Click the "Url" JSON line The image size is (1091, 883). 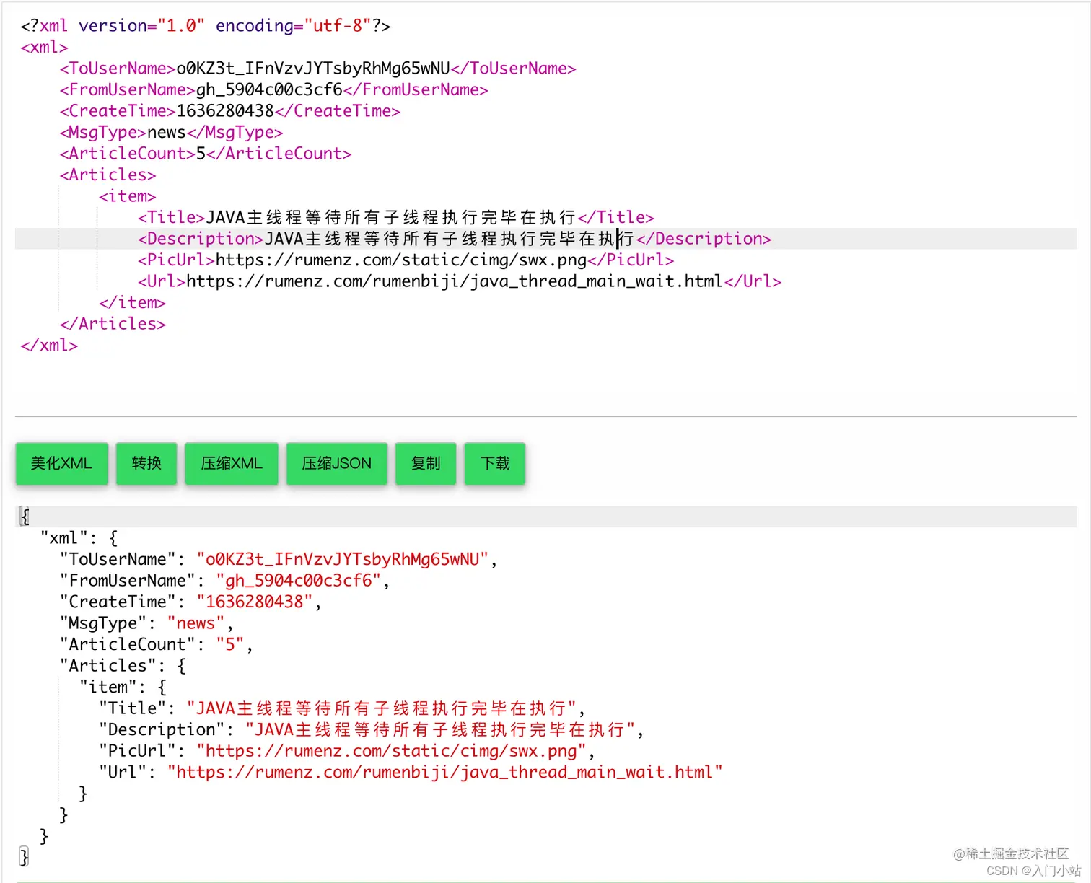click(411, 772)
